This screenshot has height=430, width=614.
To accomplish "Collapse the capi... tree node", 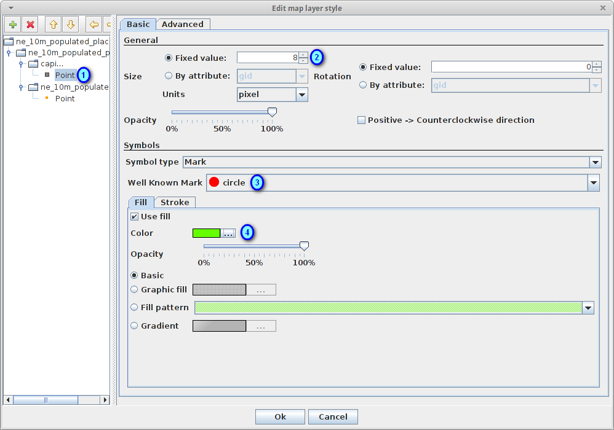I will click(21, 64).
